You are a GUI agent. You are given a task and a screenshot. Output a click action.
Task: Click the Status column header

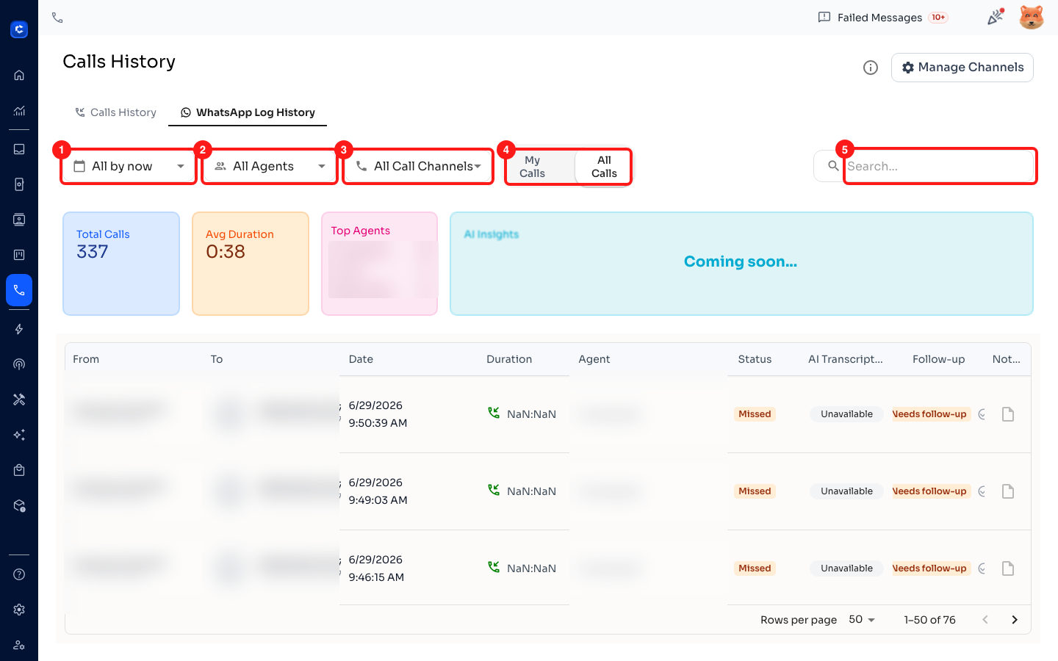coord(755,359)
